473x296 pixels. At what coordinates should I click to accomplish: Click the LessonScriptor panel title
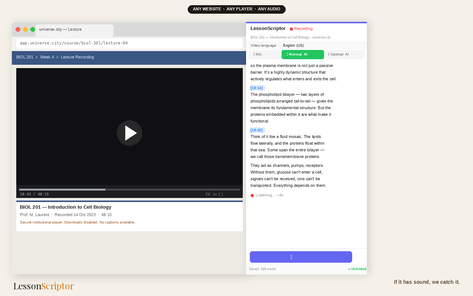tap(268, 28)
